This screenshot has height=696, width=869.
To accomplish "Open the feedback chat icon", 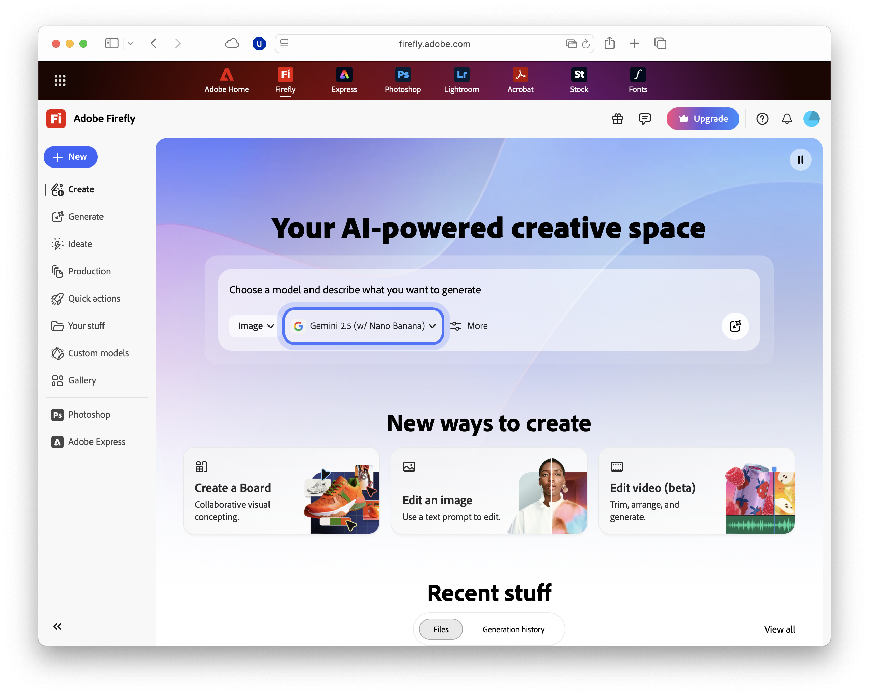I will (x=645, y=119).
